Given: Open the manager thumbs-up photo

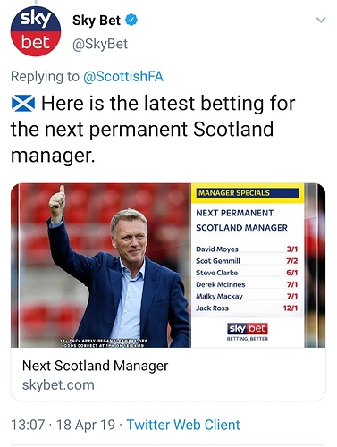Looking at the screenshot, I should click(101, 266).
